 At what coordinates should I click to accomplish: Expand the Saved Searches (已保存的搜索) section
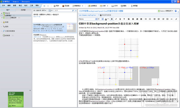tap(2, 31)
